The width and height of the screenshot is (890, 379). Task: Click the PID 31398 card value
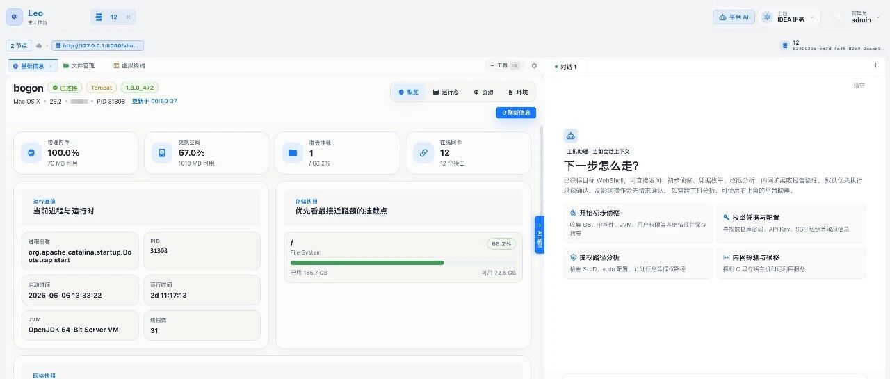[x=159, y=251]
